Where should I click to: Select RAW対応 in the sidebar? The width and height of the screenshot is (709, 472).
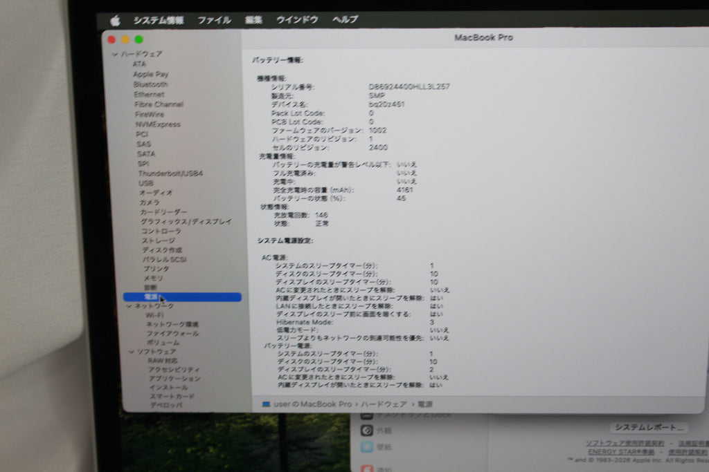click(162, 361)
